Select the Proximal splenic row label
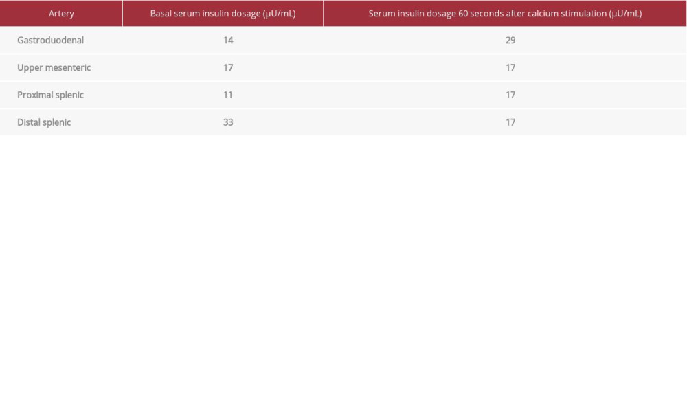This screenshot has width=687, height=412. [50, 95]
